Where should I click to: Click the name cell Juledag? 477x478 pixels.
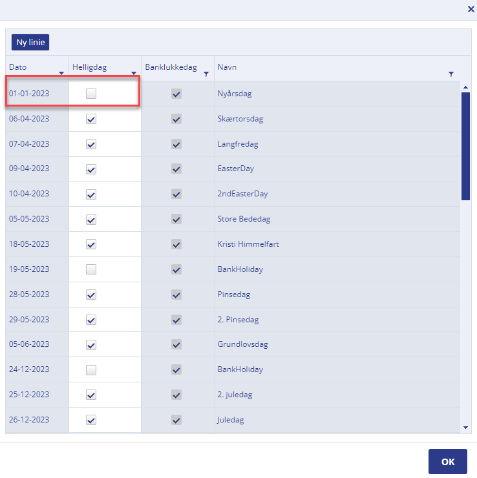point(337,420)
